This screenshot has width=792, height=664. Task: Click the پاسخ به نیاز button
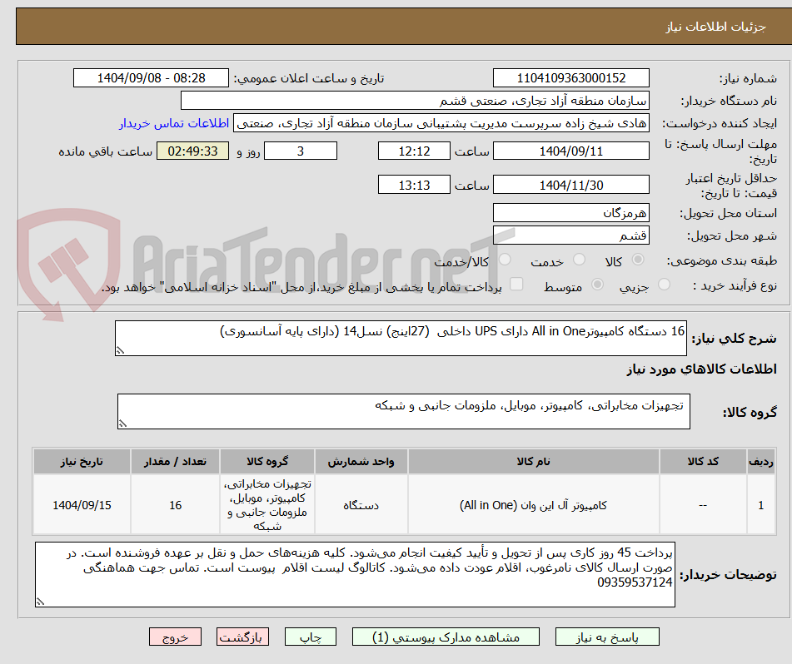pos(607,637)
